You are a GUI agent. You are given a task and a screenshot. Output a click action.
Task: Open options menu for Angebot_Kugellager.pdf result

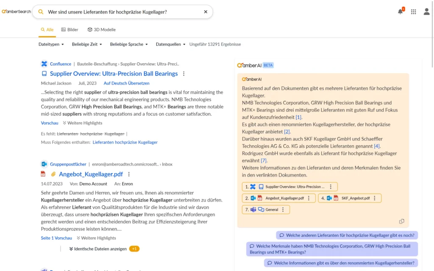tap(129, 174)
